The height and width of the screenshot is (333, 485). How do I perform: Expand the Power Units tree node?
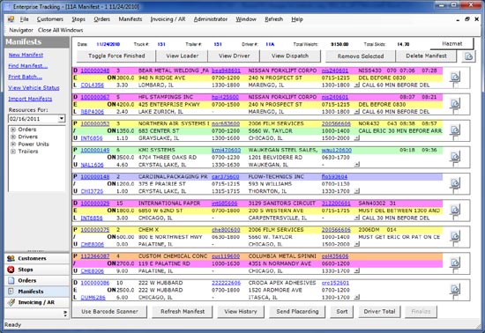pos(13,144)
